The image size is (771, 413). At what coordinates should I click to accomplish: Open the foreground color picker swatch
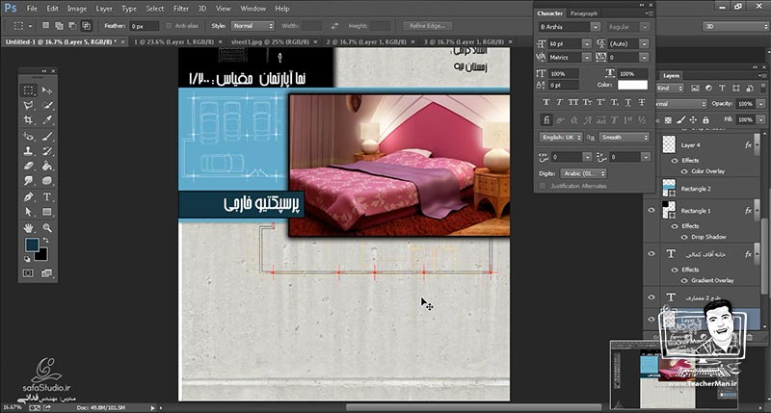point(32,245)
